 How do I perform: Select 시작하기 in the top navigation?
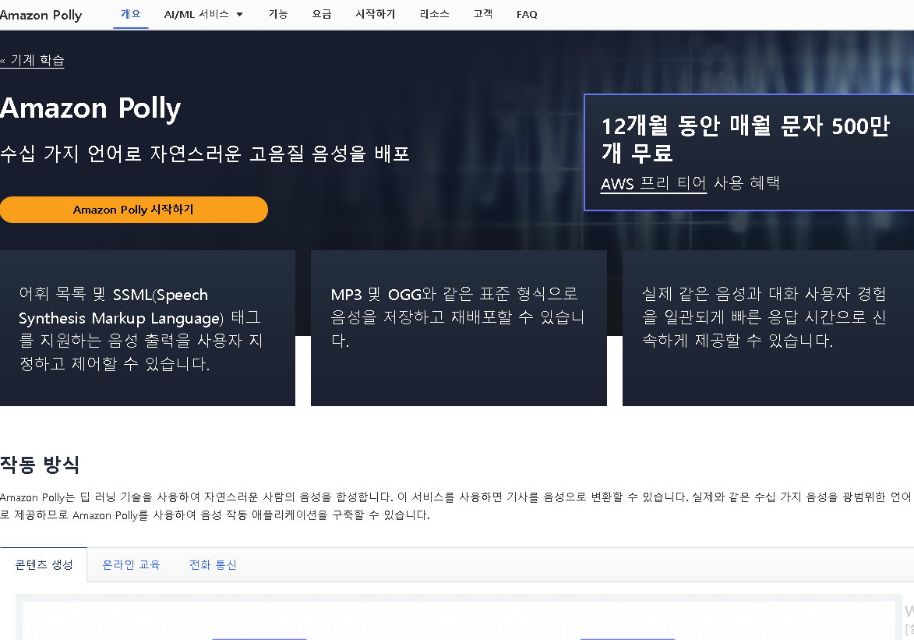click(376, 14)
